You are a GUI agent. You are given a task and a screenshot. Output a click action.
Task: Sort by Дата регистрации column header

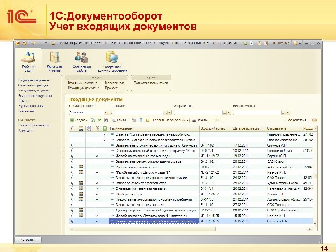point(249,128)
